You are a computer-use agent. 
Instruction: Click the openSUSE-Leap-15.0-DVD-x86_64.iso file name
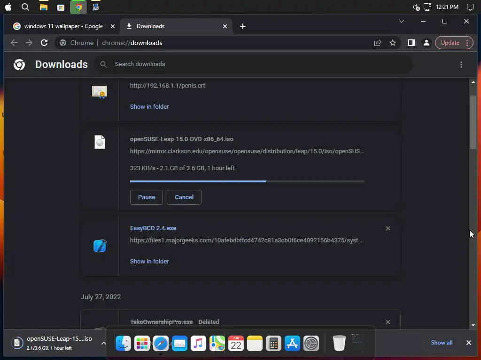pyautogui.click(x=182, y=139)
